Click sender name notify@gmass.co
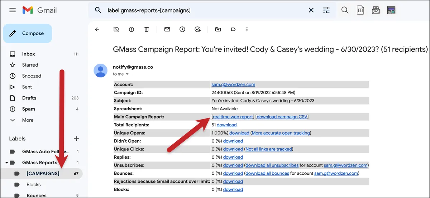Viewport: 430px width, 198px height. [x=133, y=67]
